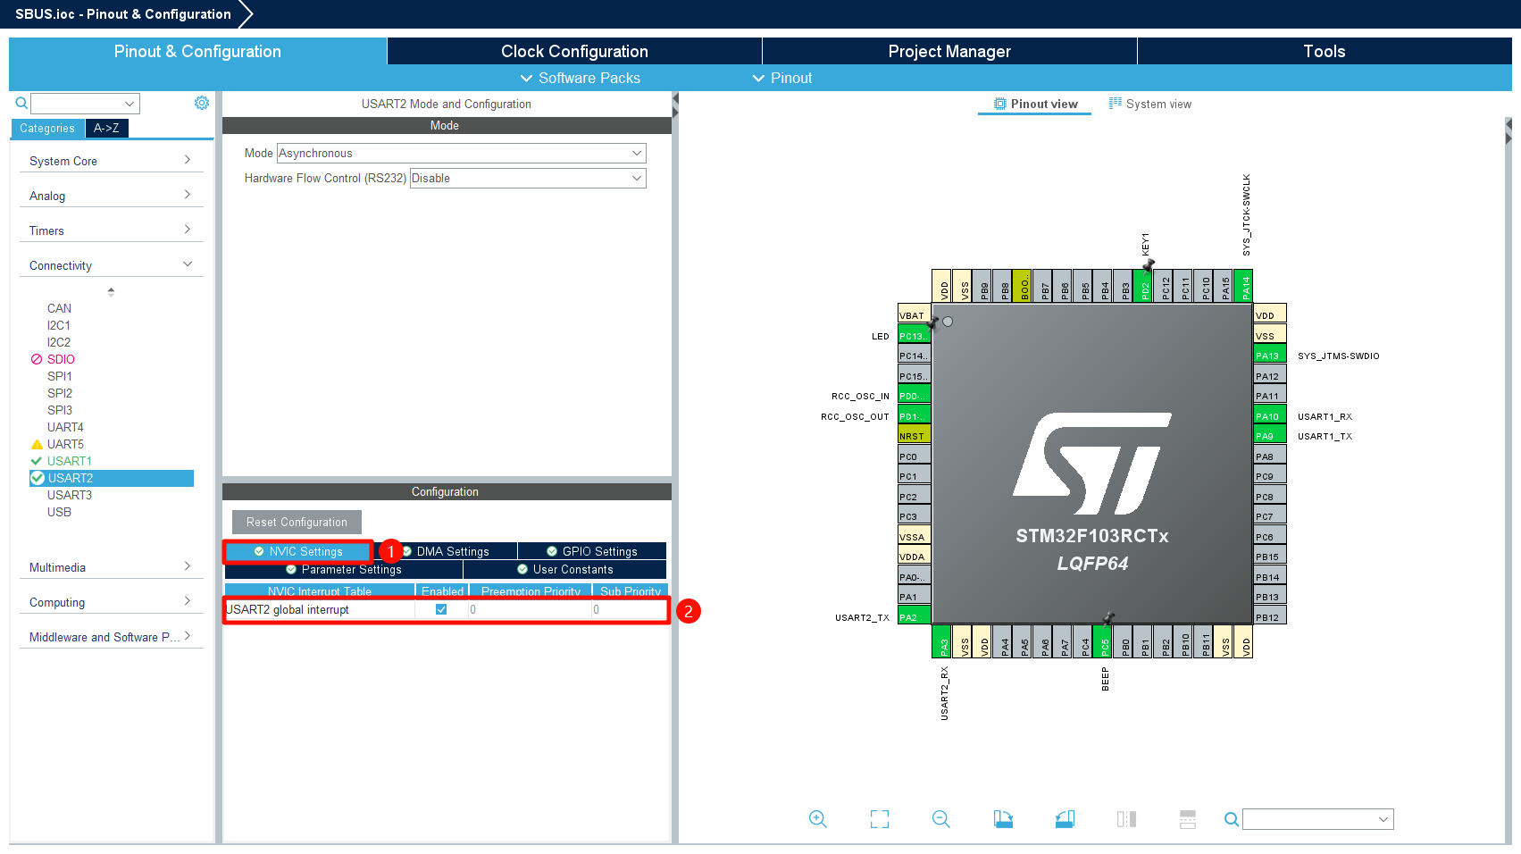1521x854 pixels.
Task: Rotate chip counter-clockwise icon
Action: [1065, 819]
